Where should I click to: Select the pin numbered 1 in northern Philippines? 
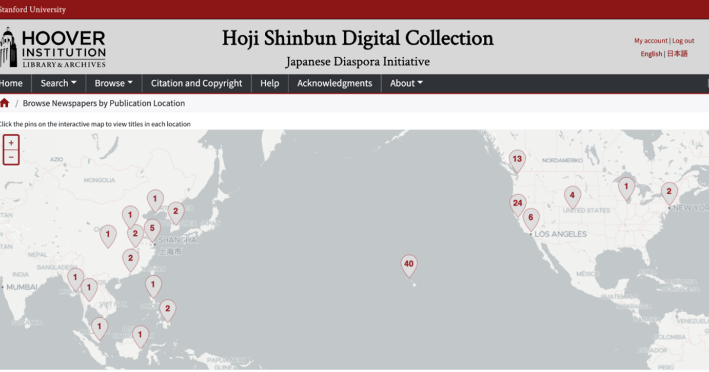pos(153,286)
